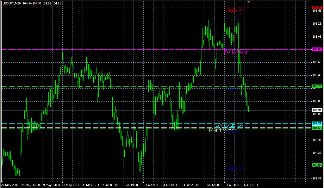Image resolution: width=324 pixels, height=188 pixels.
Task: Select the Daily S3 label
Action: click(x=236, y=168)
